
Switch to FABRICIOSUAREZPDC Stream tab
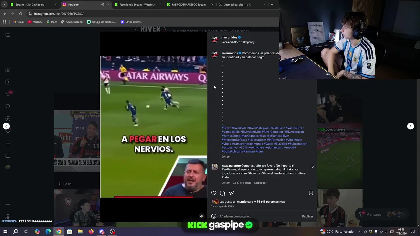189,5
